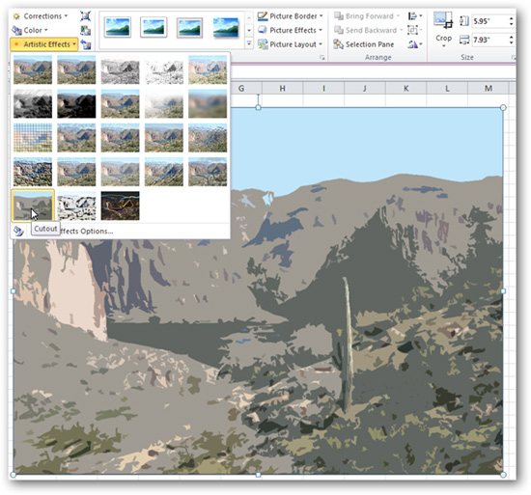Select the Glass effect thumbnail
The width and height of the screenshot is (531, 495).
[x=208, y=138]
